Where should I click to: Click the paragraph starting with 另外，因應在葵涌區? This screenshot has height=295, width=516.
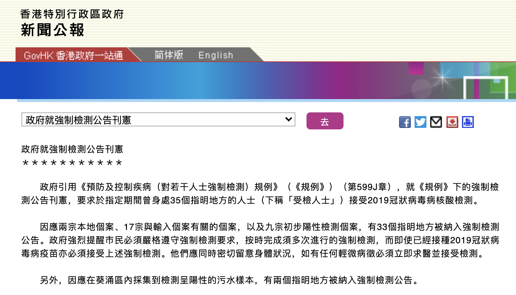[229, 280]
